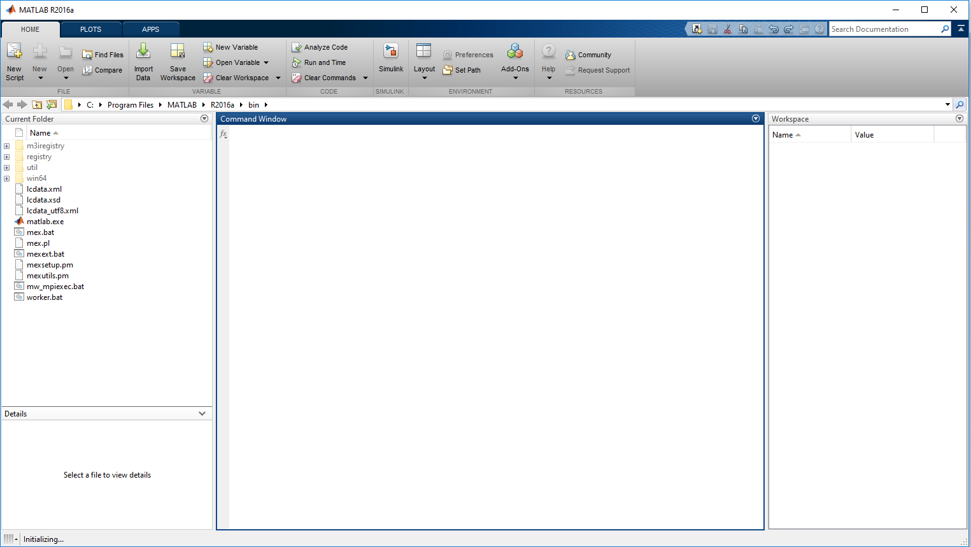Click Request Support

[598, 70]
